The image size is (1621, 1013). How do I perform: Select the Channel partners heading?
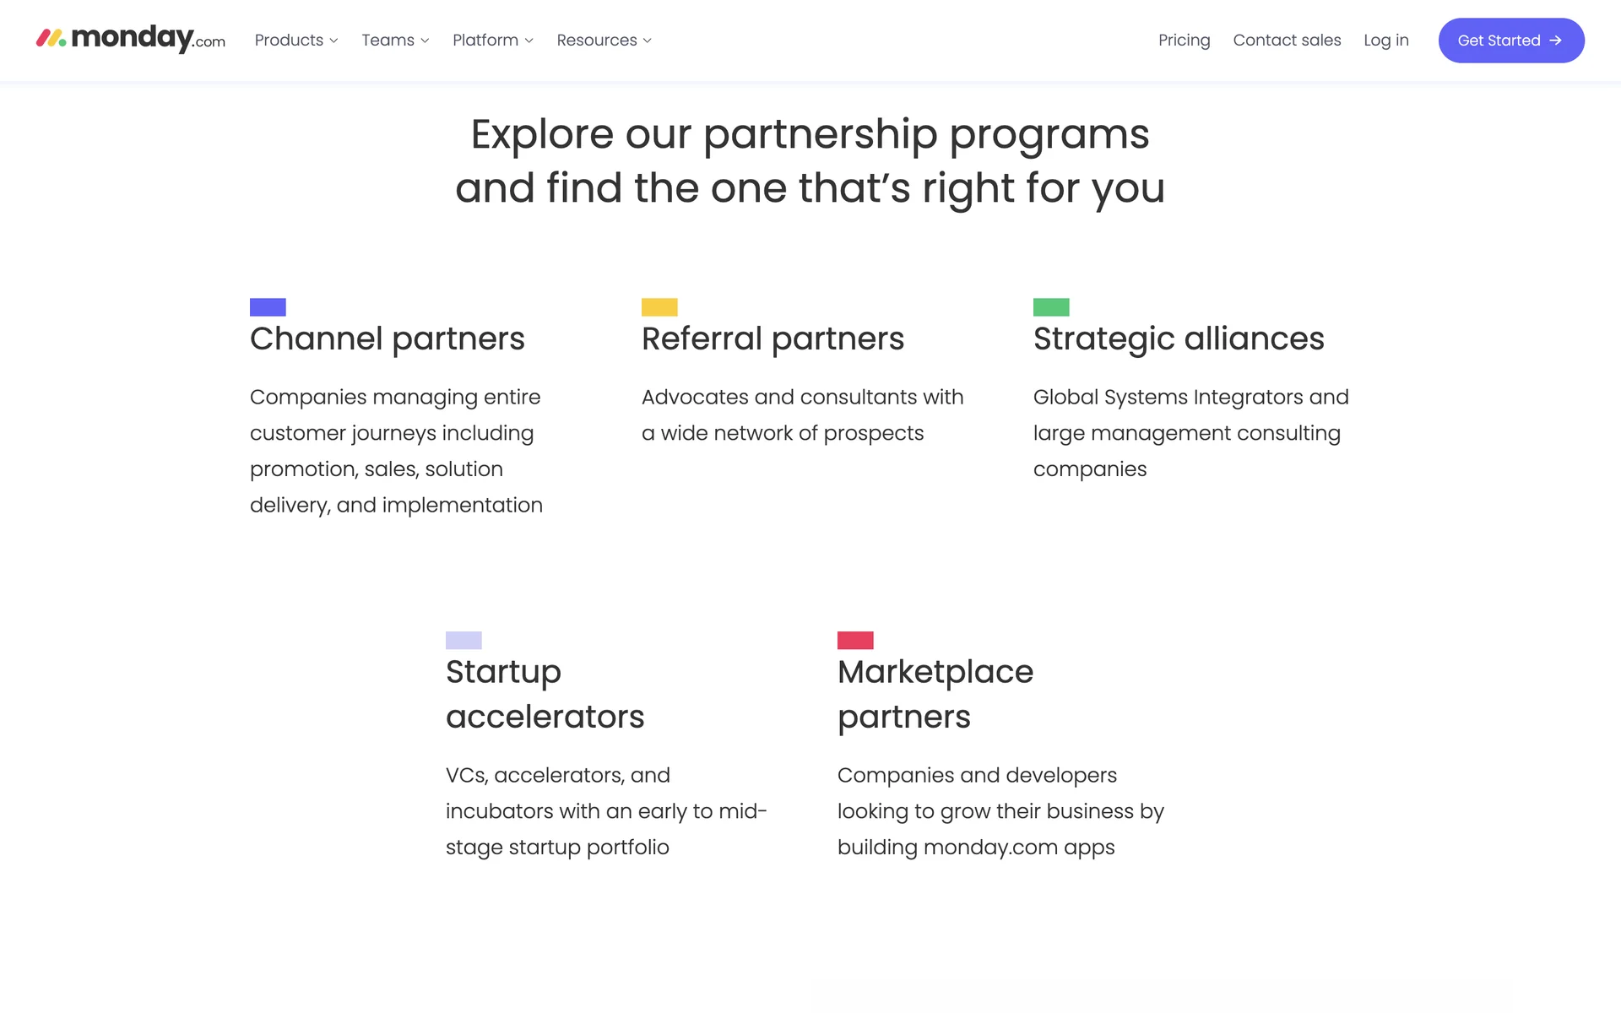[x=387, y=339]
